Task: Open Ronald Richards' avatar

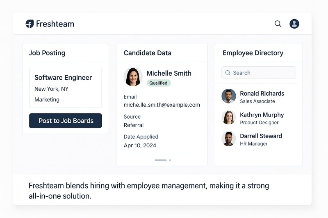Action: click(229, 97)
